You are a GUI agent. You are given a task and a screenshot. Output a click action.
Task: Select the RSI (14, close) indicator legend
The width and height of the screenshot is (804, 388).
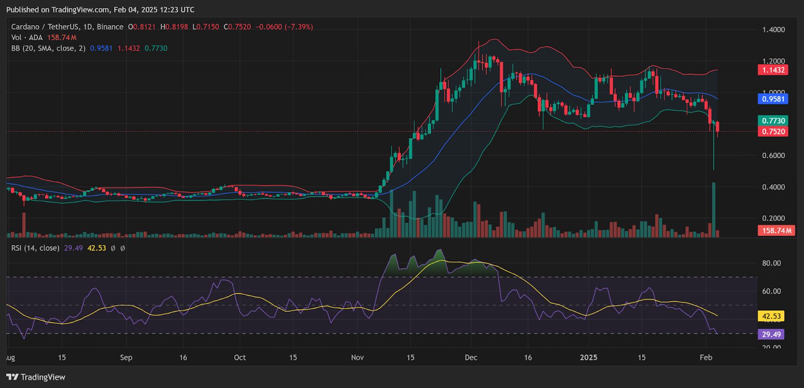[35, 248]
